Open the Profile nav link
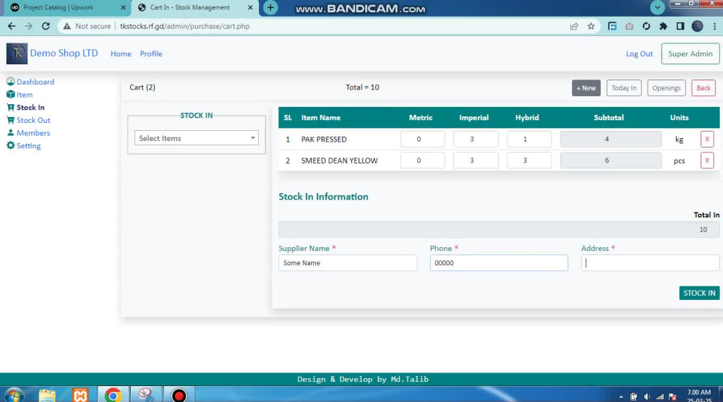The width and height of the screenshot is (723, 402). pos(151,54)
